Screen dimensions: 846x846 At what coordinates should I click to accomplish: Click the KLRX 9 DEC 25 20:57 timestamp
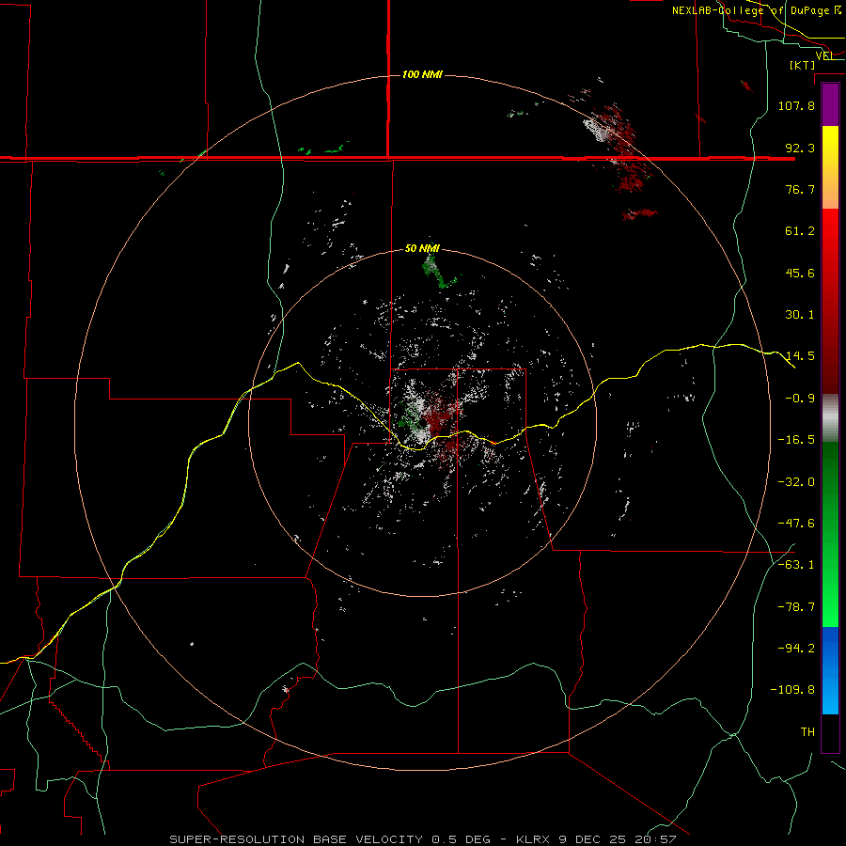pyautogui.click(x=597, y=839)
